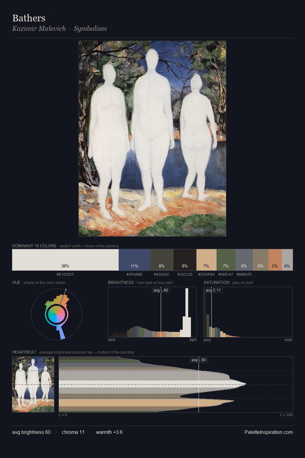Image resolution: width=305 pixels, height=458 pixels.
Task: Click the #242120 hex code label
Action: click(185, 274)
